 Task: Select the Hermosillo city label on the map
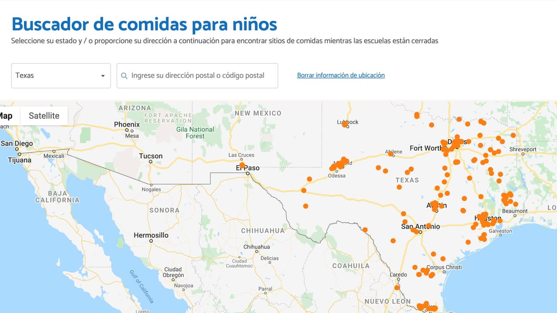click(x=151, y=235)
